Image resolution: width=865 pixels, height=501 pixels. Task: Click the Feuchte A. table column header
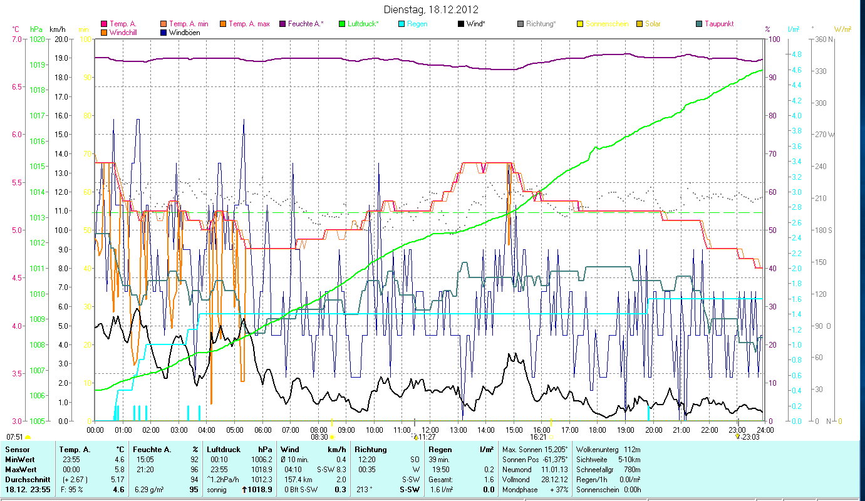152,450
